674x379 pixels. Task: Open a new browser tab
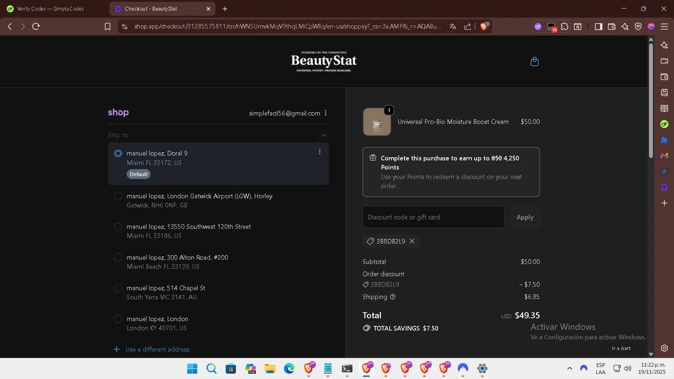coord(225,9)
